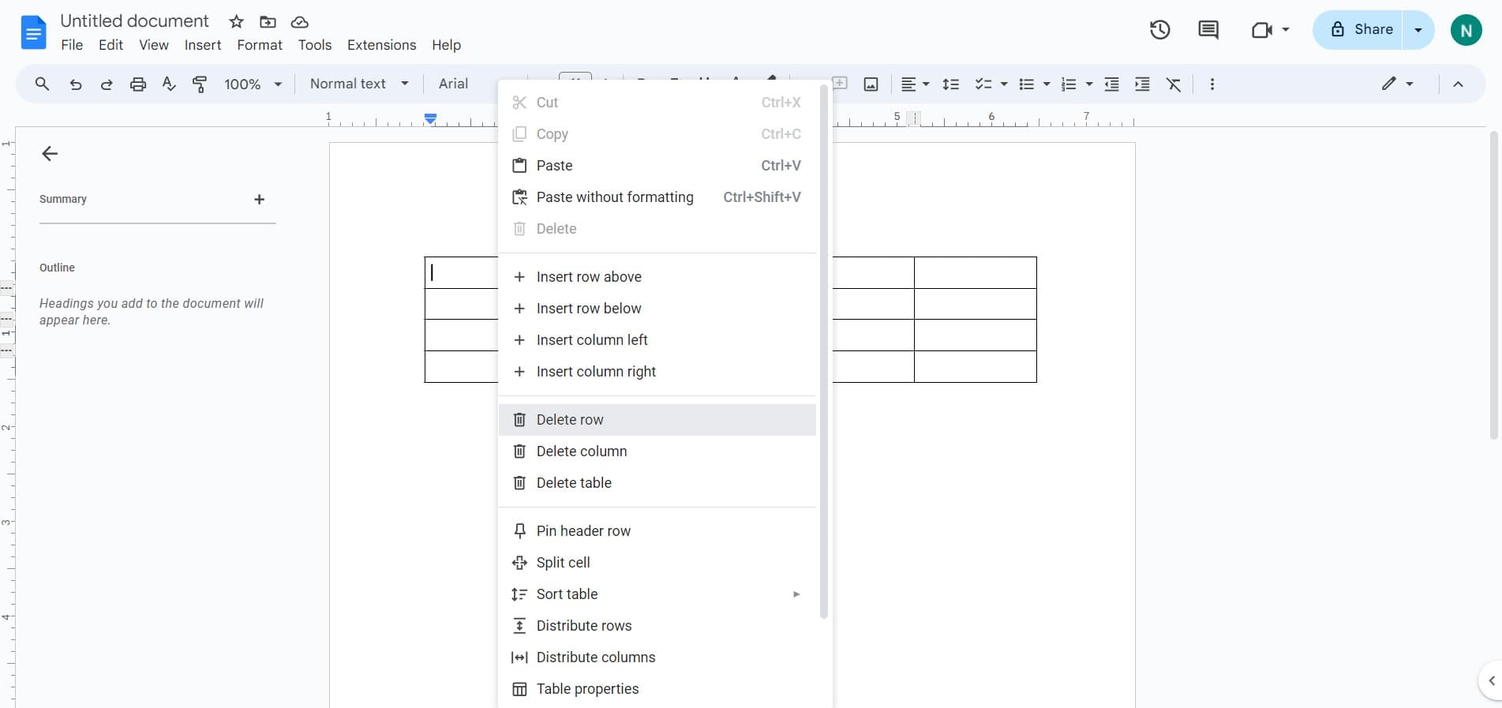The width and height of the screenshot is (1502, 708).
Task: Select Insert column right
Action: click(x=657, y=372)
